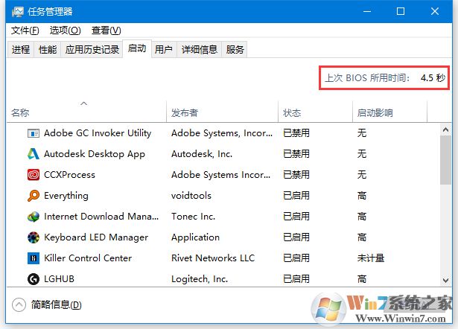Select the LGHUB entry name

coord(59,279)
